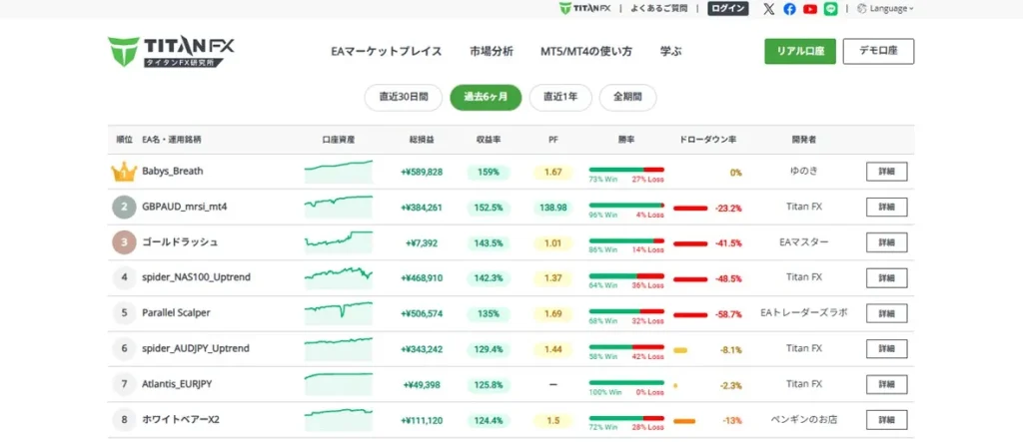Click the 勝率 column header
This screenshot has height=442, width=1023.
point(626,140)
